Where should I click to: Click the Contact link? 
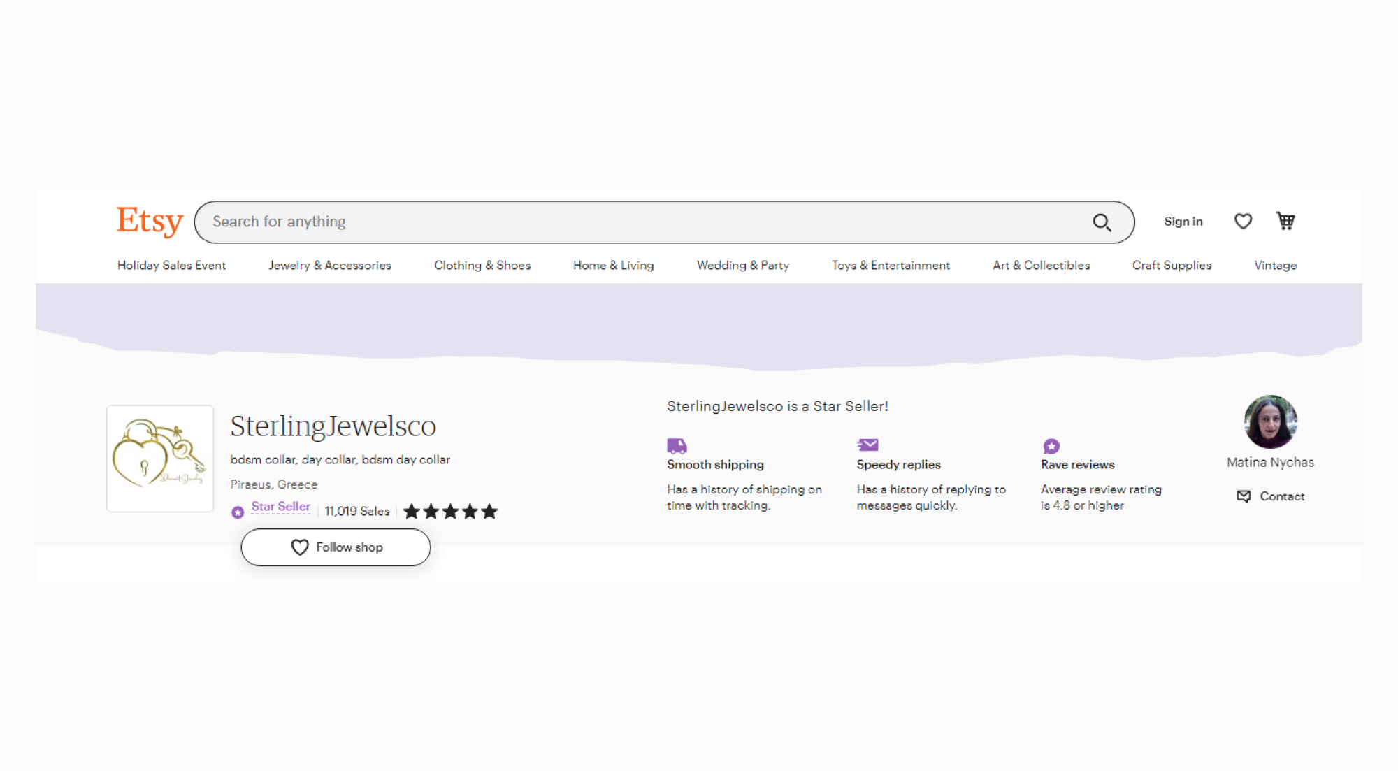tap(1282, 496)
